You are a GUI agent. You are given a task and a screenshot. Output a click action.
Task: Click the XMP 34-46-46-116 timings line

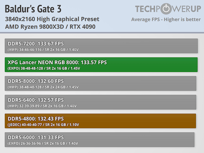pos(43,49)
